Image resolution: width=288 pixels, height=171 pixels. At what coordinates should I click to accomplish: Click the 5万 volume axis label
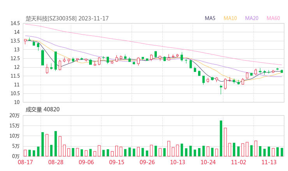(x=16, y=146)
